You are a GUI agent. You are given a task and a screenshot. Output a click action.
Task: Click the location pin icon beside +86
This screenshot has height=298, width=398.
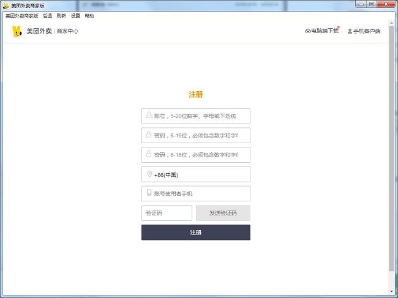tap(149, 174)
